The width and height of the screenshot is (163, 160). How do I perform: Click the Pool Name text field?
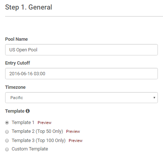tap(81, 50)
